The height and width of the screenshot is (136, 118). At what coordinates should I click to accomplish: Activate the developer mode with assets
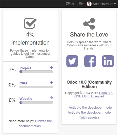point(89,115)
